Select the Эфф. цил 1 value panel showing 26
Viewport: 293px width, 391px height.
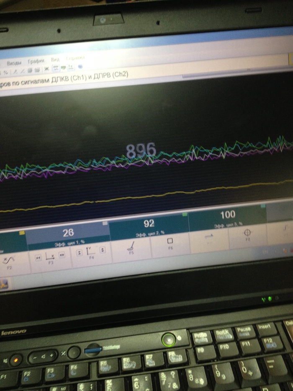click(68, 236)
